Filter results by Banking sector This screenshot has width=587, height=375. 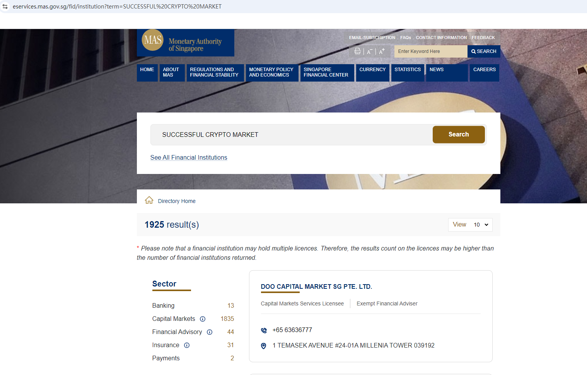tap(163, 306)
